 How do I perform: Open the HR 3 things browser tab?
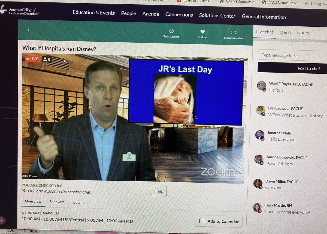315,4
